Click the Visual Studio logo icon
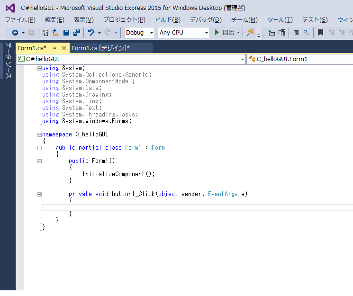 tap(10, 8)
